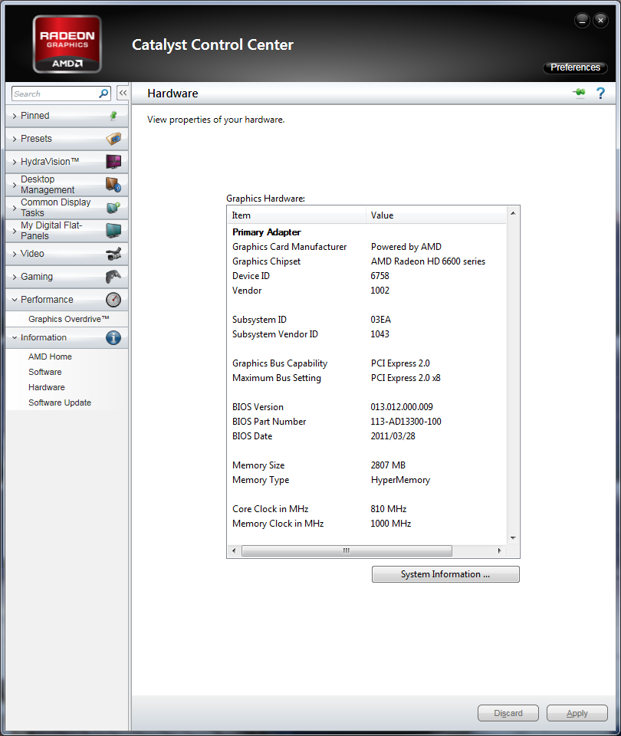This screenshot has height=736, width=621.
Task: Open help with the question mark icon
Action: (x=600, y=93)
